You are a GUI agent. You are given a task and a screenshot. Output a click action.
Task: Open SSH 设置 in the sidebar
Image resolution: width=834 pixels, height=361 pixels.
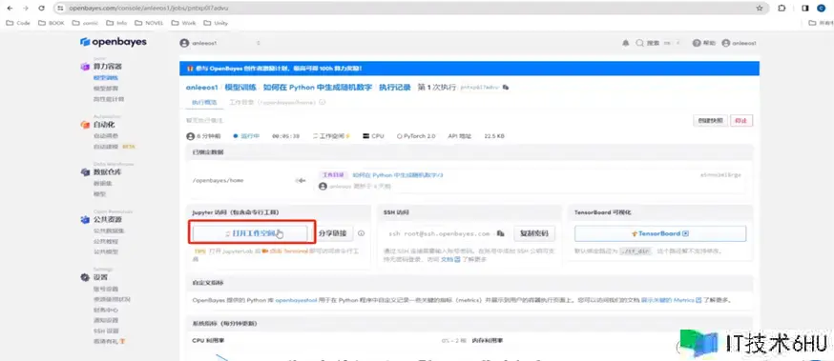click(x=106, y=331)
